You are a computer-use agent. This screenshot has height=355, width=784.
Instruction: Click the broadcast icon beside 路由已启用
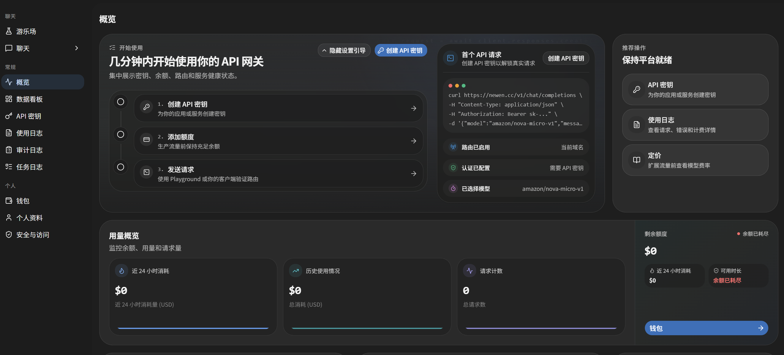point(453,147)
